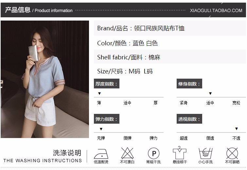The image size is (247, 170).
Task: Click the do-not-sun-dry crossed circle icon
Action: click(x=232, y=153)
